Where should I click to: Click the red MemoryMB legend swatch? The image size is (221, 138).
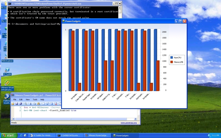(172, 62)
